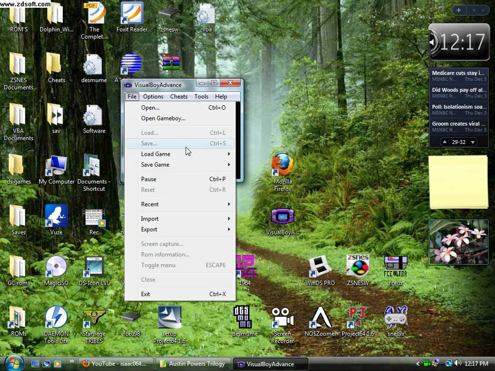Image resolution: width=495 pixels, height=371 pixels.
Task: Open the File menu
Action: pos(132,96)
